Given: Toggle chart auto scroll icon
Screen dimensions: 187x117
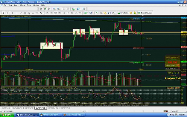Looking at the screenshot, I should [64, 9].
